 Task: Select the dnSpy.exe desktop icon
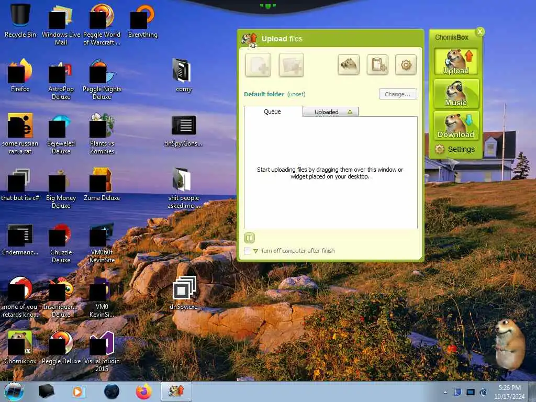click(184, 293)
